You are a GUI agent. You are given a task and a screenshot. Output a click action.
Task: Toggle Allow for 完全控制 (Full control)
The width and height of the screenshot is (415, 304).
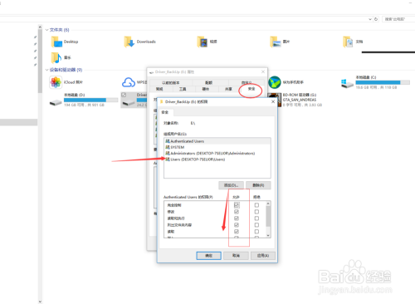pos(237,205)
